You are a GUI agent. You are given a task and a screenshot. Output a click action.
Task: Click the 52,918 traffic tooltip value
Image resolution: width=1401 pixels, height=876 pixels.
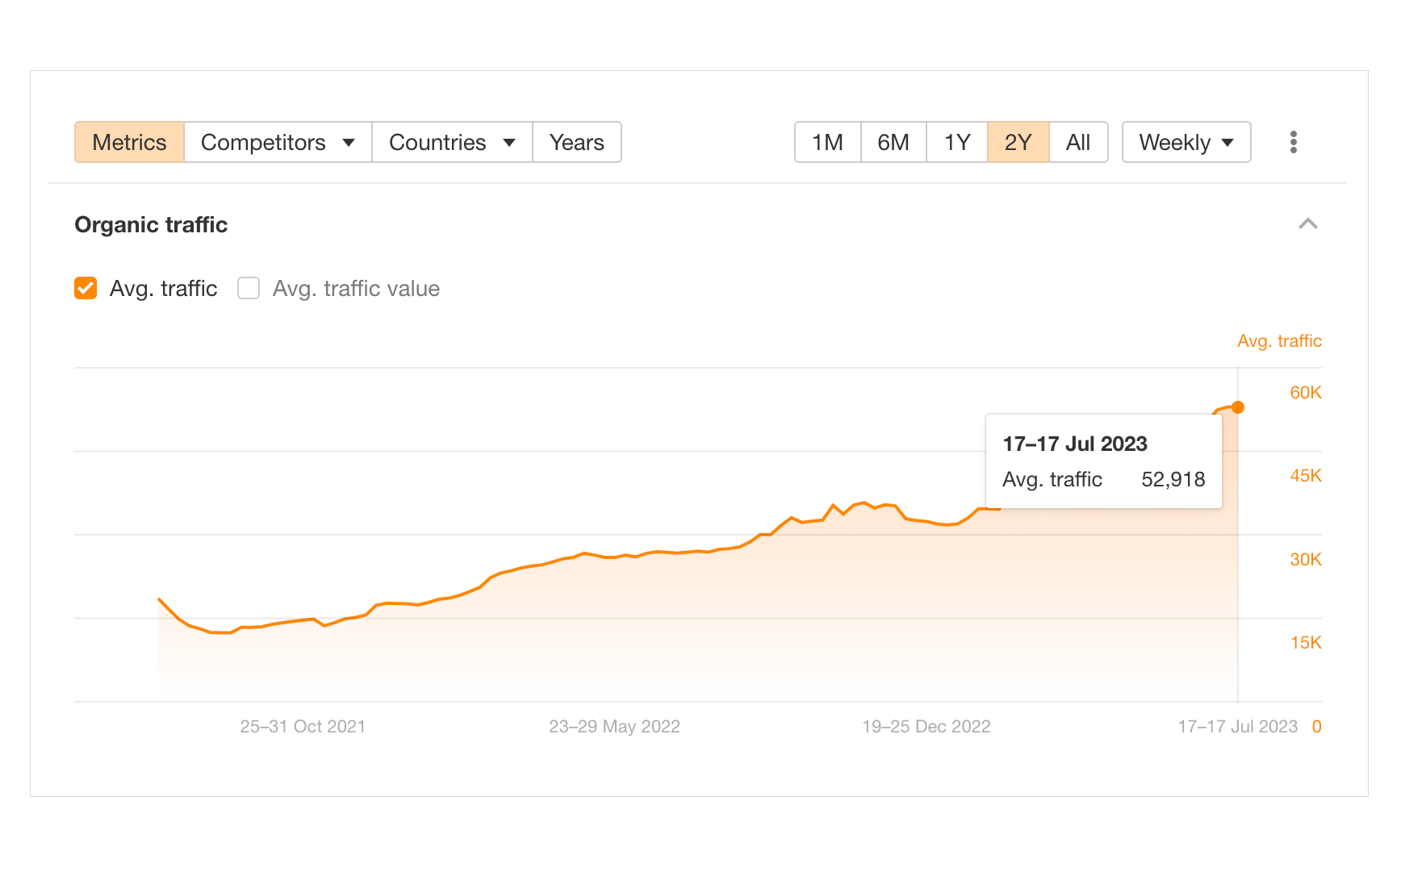point(1173,479)
